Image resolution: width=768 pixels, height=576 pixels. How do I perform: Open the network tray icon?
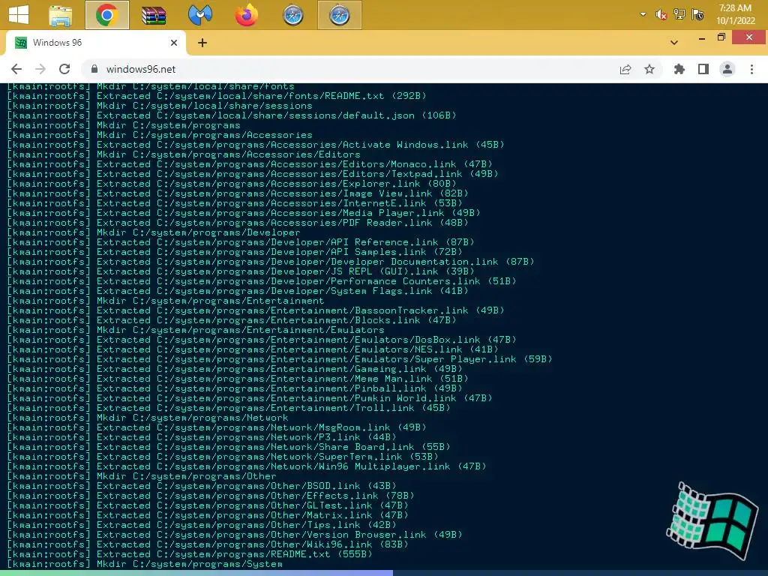(679, 14)
